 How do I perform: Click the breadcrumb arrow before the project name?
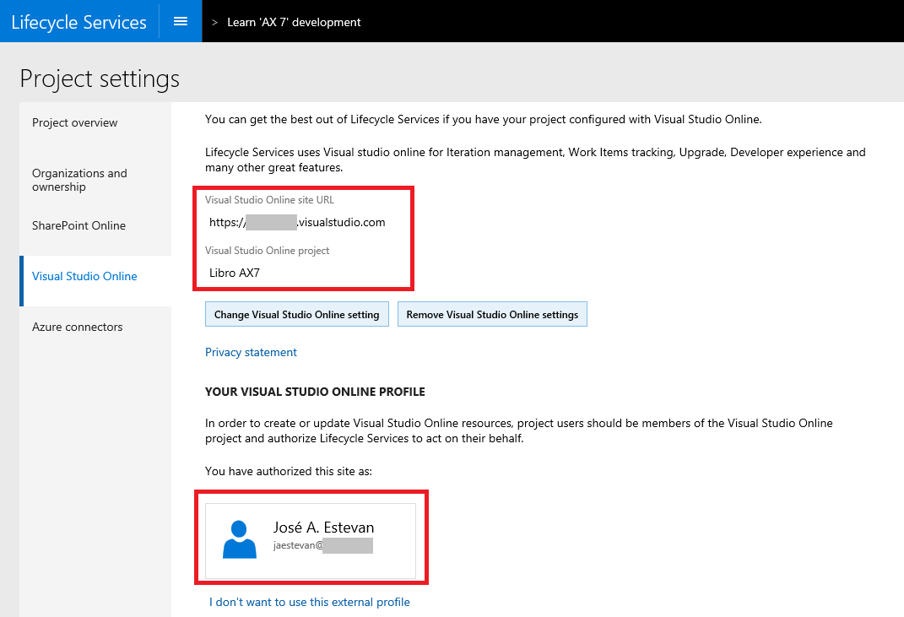click(214, 23)
